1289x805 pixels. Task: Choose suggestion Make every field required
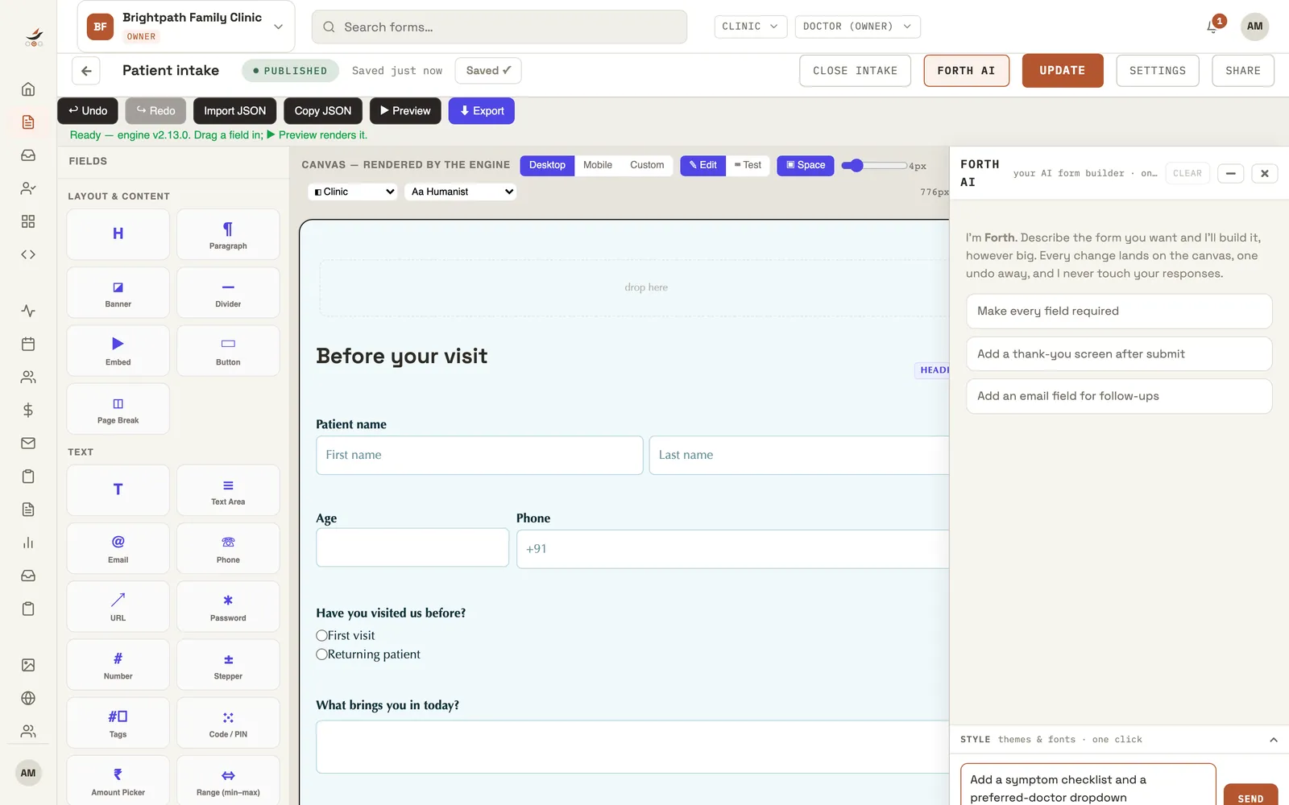(x=1119, y=312)
